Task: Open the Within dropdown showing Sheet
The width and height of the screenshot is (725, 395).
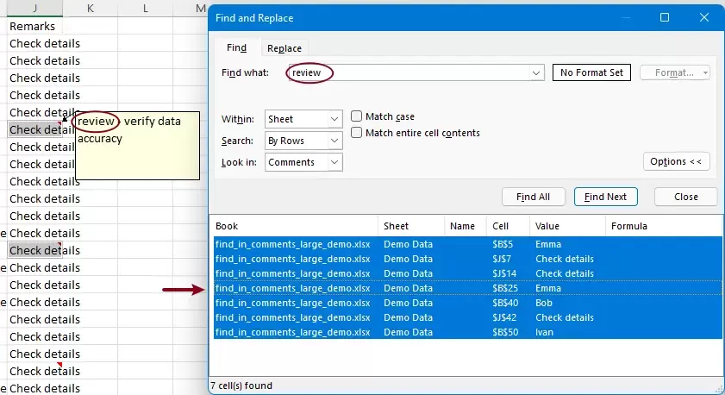Action: click(x=303, y=119)
